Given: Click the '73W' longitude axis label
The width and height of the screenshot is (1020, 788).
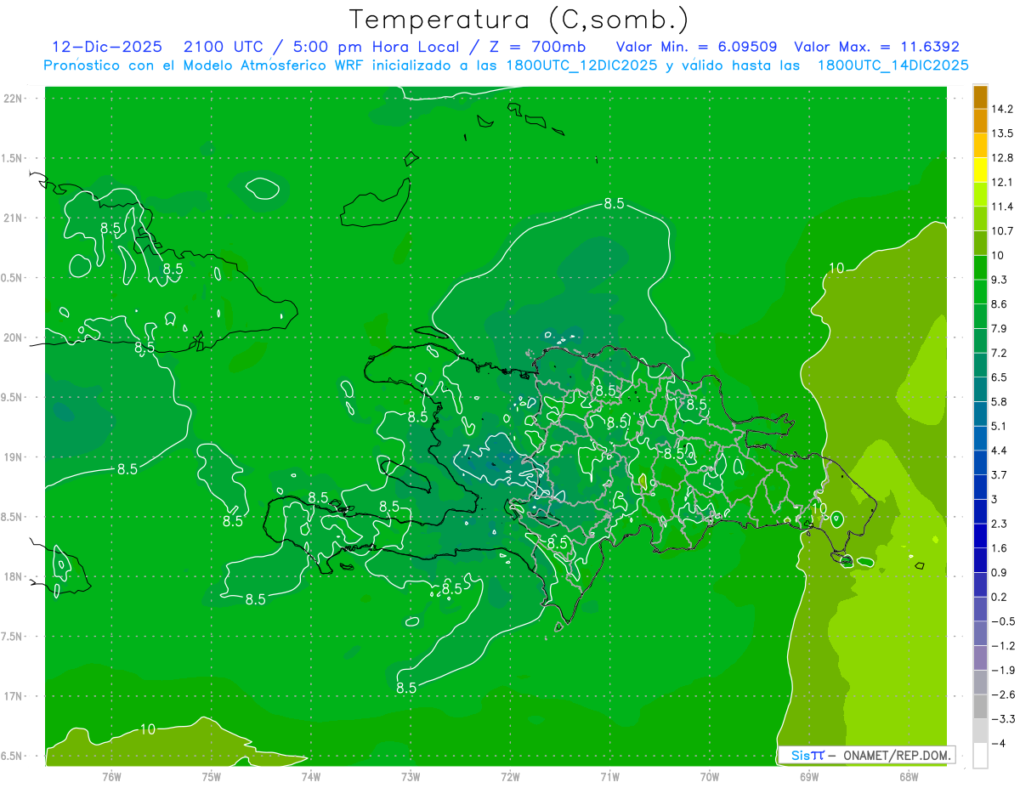Looking at the screenshot, I should (x=411, y=776).
